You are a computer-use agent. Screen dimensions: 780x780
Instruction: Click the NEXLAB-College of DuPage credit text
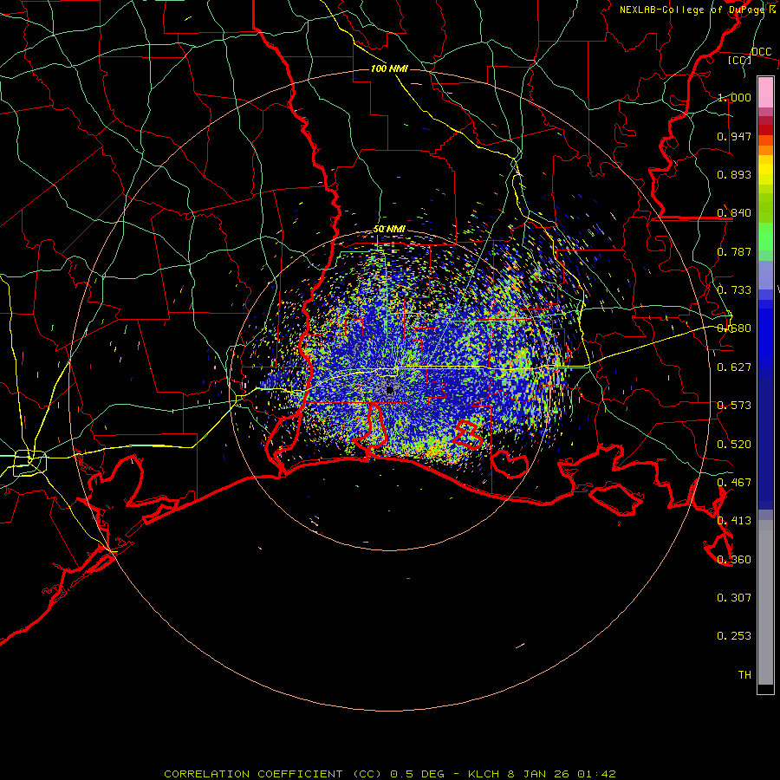click(x=697, y=10)
